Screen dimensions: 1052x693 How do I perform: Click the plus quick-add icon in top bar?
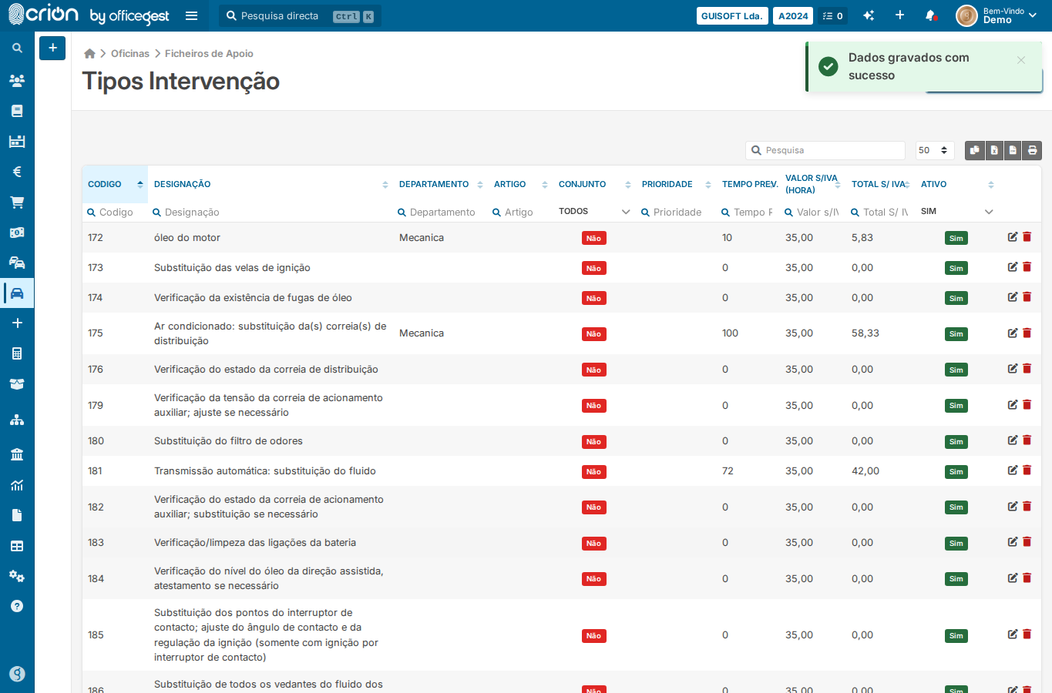point(899,15)
